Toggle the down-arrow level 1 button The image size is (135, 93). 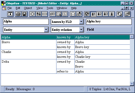tap(93, 14)
